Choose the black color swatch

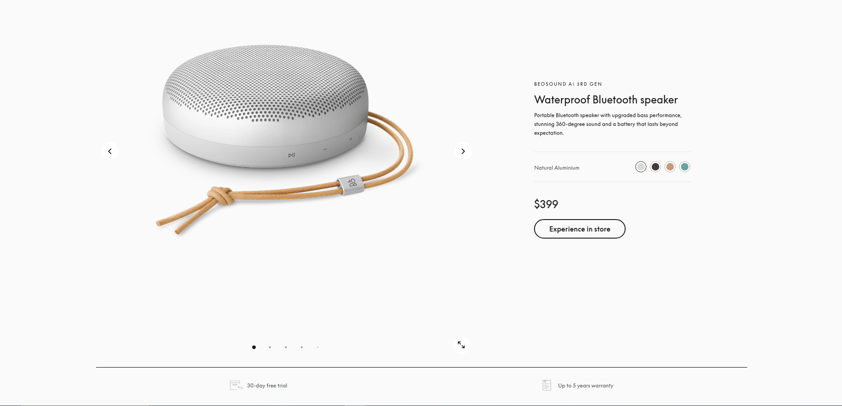[x=655, y=167]
